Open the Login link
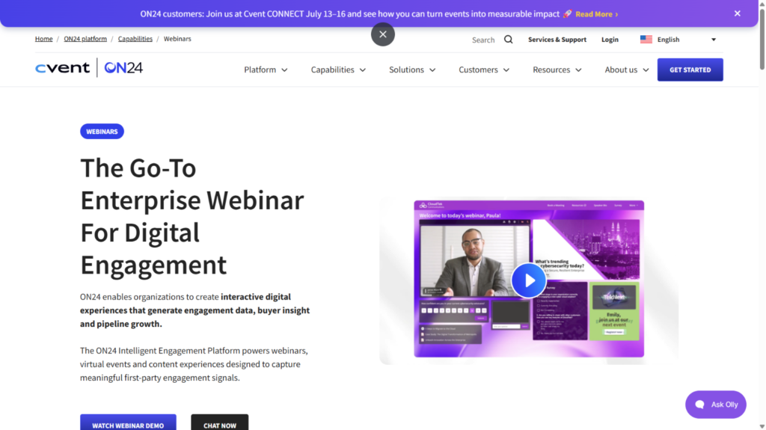This screenshot has width=766, height=430. click(x=610, y=40)
